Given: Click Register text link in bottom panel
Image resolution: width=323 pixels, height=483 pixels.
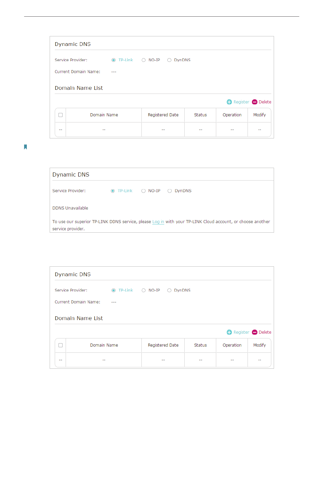Looking at the screenshot, I should [x=241, y=332].
